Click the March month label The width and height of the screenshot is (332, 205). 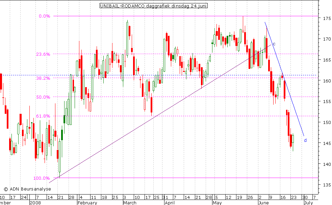pyautogui.click(x=130, y=203)
